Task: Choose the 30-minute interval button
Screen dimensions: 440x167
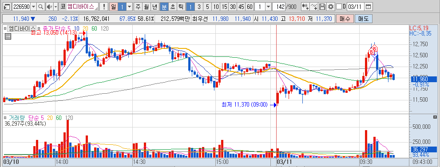Action: pyautogui.click(x=233, y=7)
